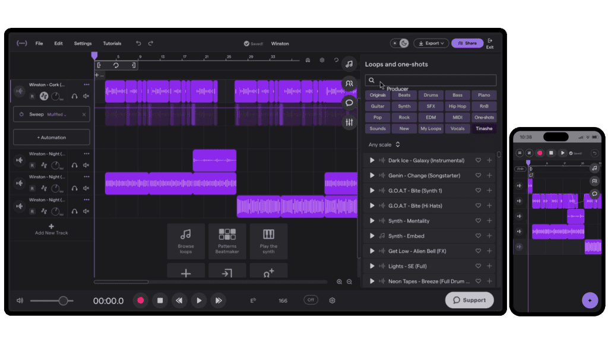Toggle the light/dark theme switch
The height and width of the screenshot is (342, 608).
pyautogui.click(x=400, y=43)
